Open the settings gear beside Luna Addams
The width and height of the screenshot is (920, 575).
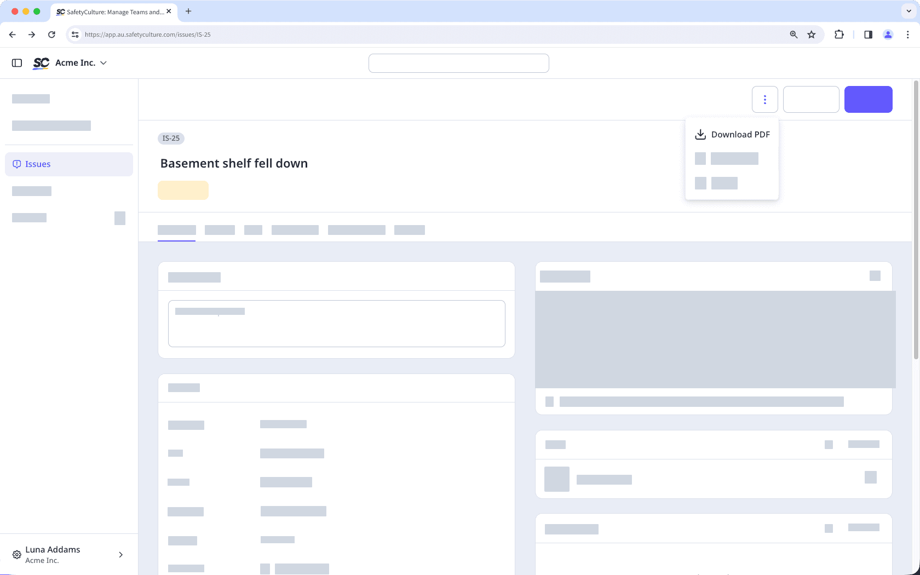click(16, 555)
